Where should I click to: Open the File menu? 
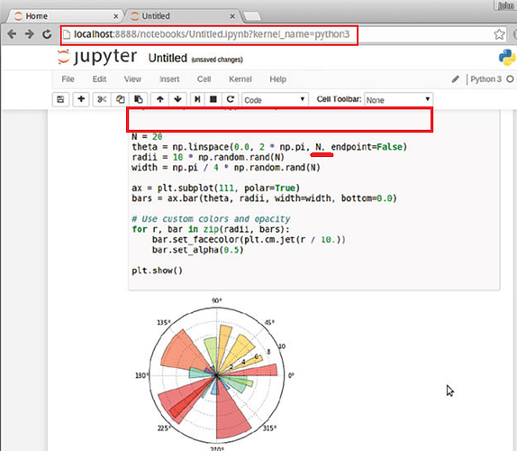click(x=68, y=79)
